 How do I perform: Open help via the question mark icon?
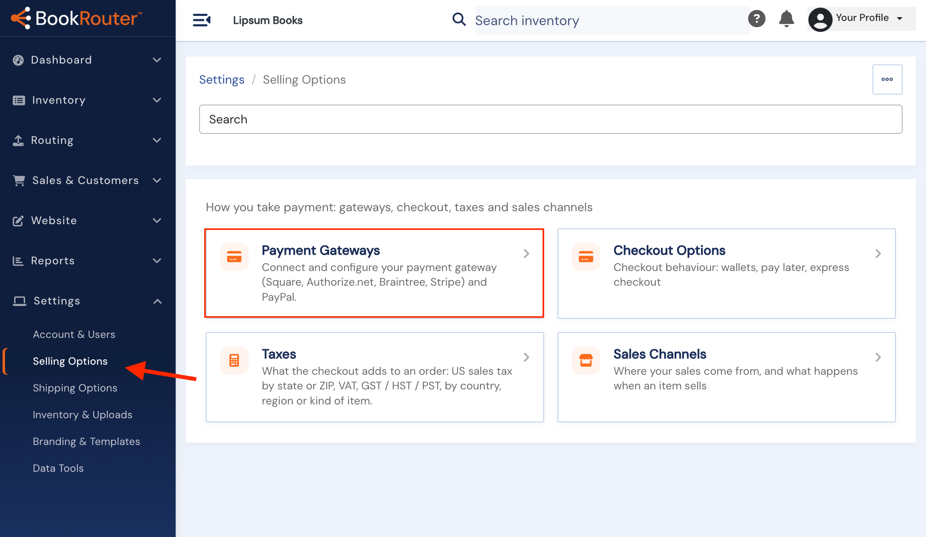click(x=757, y=19)
